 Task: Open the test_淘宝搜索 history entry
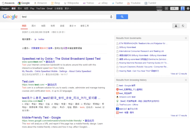click(125, 93)
